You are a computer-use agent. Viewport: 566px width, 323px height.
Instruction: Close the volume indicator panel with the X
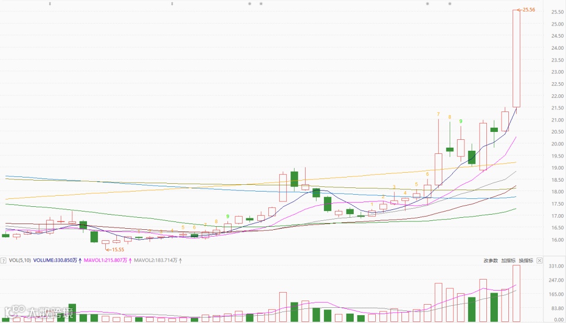pos(539,260)
